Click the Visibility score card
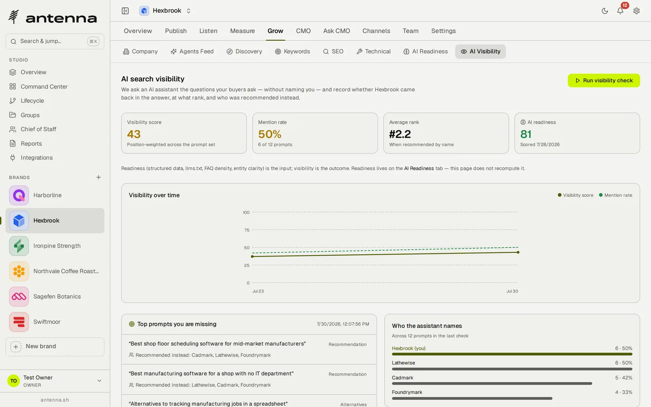The image size is (651, 407). (184, 133)
